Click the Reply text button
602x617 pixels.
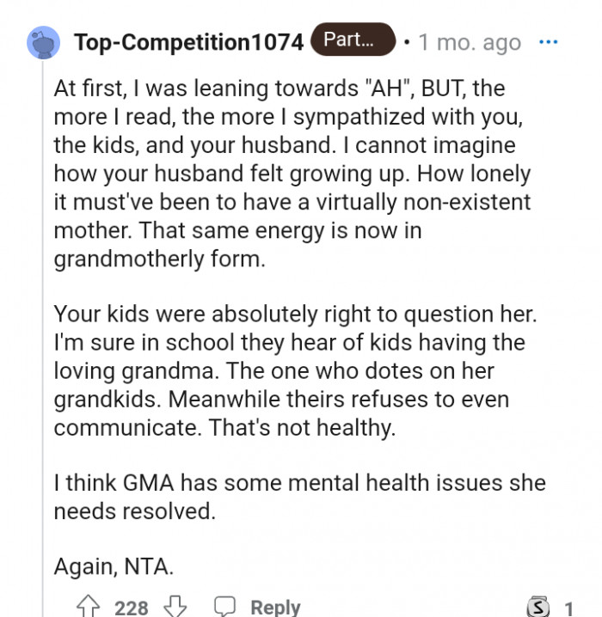275,607
